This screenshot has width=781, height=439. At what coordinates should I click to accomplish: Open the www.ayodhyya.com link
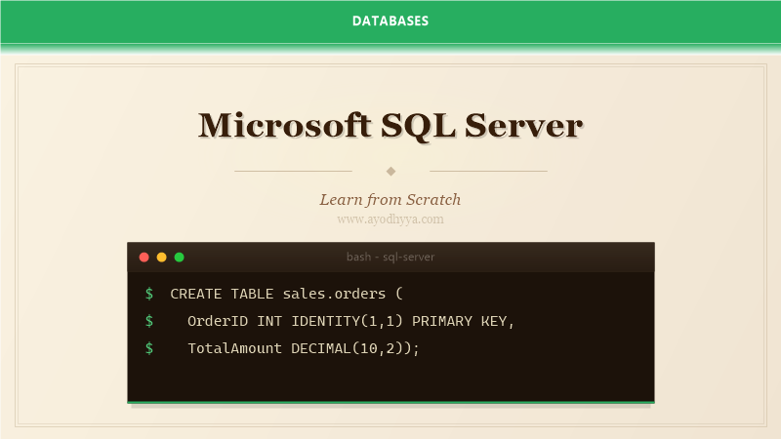click(390, 219)
